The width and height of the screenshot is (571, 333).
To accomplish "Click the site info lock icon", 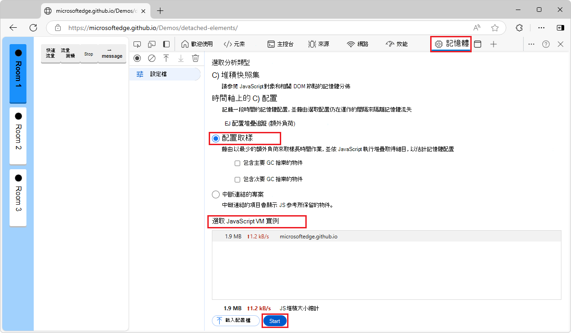I will tap(58, 28).
